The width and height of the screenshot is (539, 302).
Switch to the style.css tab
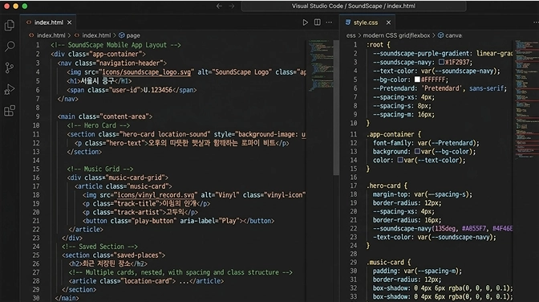point(366,22)
